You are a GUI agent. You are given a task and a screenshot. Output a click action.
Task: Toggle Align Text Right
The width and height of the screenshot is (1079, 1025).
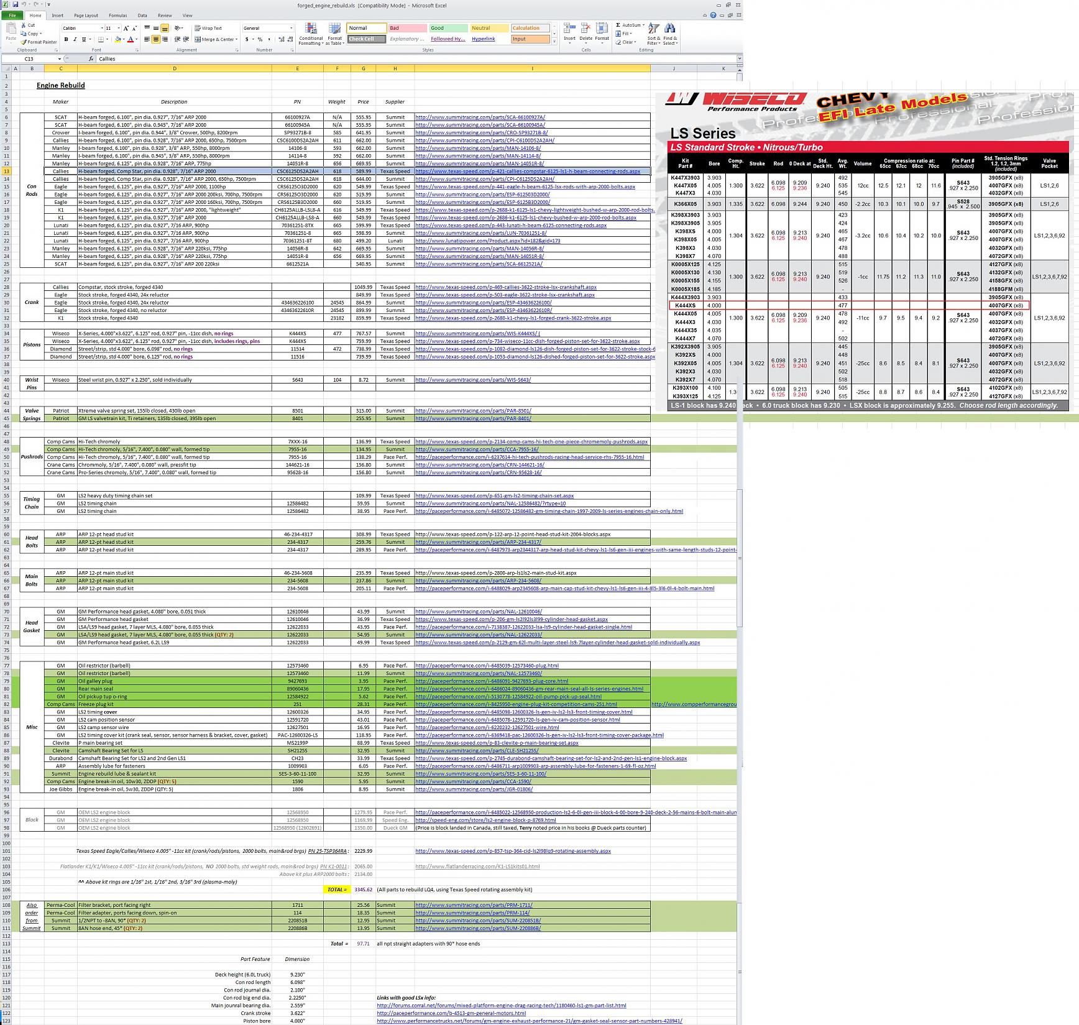[x=165, y=39]
